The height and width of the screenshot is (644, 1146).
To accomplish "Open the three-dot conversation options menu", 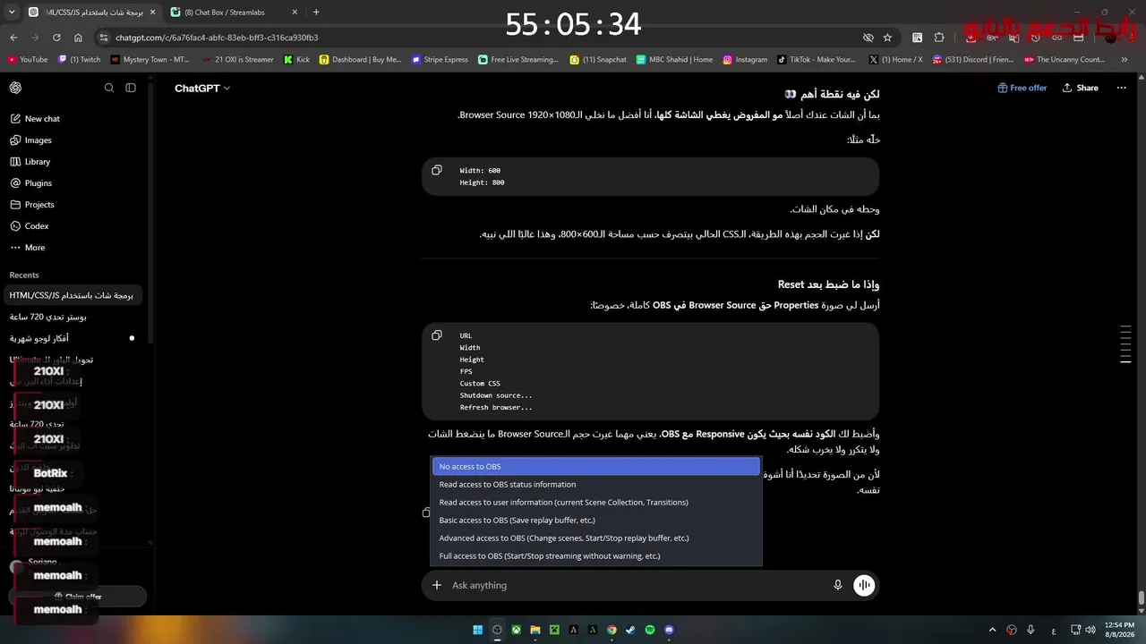I will click(x=1119, y=88).
